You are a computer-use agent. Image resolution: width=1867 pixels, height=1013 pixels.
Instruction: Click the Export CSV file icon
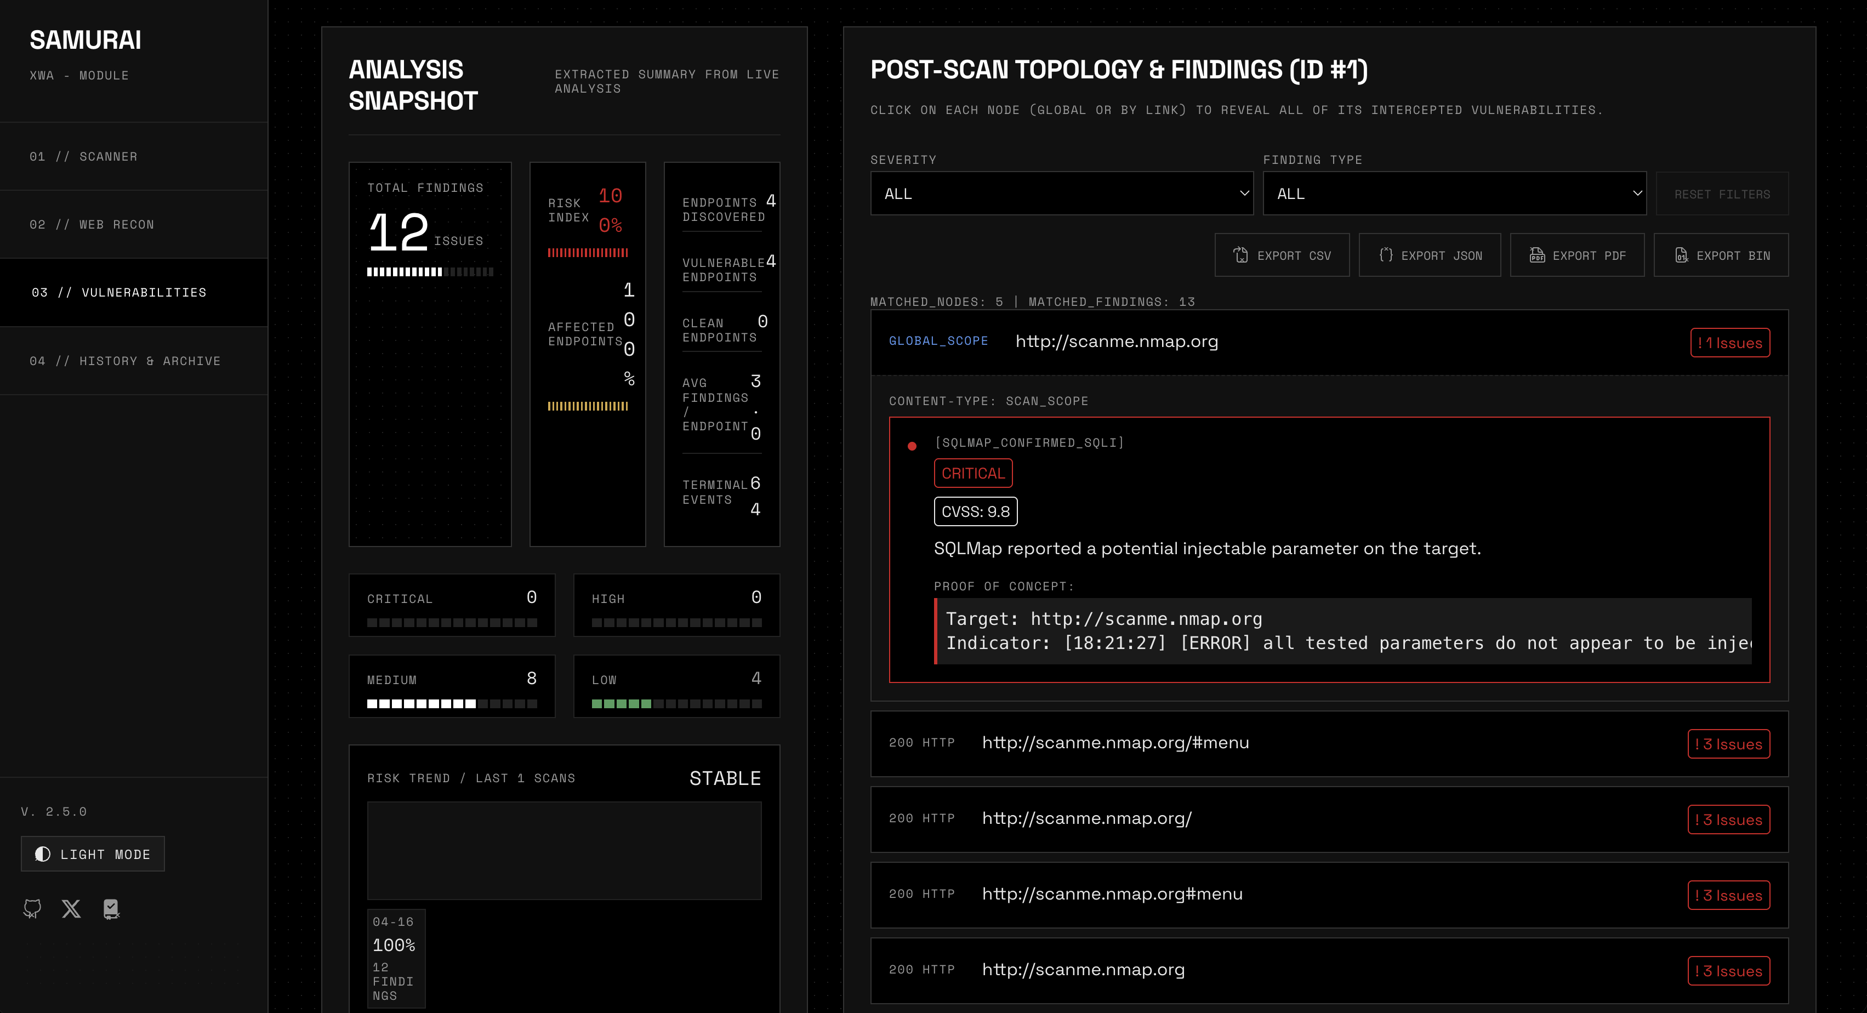pyautogui.click(x=1241, y=255)
